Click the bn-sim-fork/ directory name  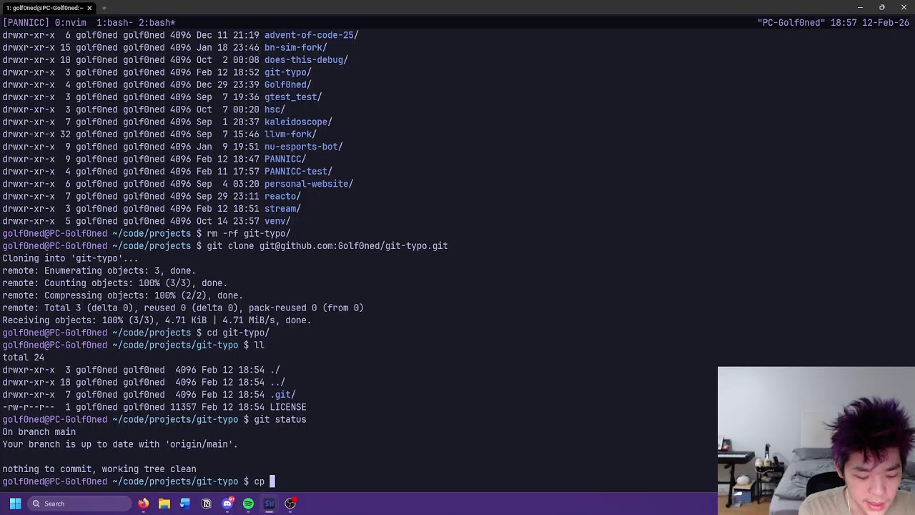coord(296,47)
